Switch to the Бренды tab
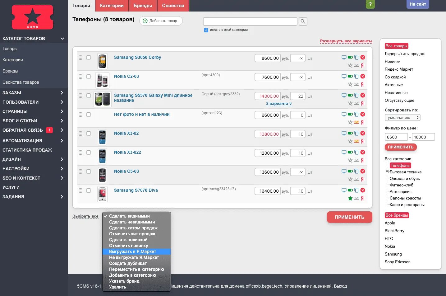The width and height of the screenshot is (446, 296). point(143,6)
